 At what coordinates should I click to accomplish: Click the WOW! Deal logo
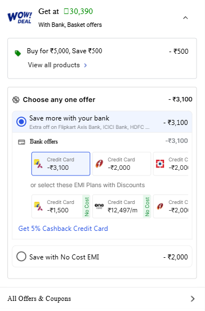[x=20, y=18]
